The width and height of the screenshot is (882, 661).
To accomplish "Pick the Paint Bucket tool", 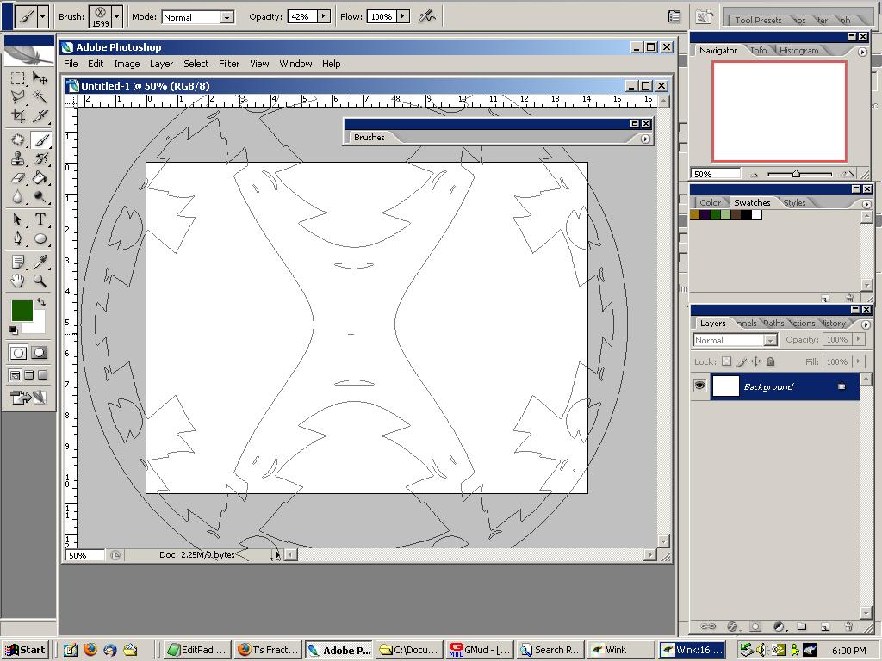I will pos(40,178).
